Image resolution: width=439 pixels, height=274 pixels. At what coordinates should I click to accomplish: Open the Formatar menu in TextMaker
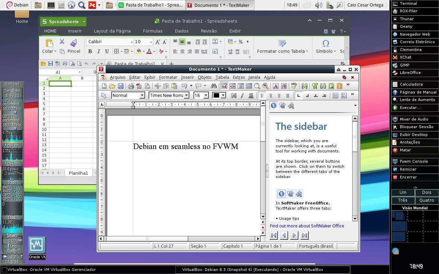click(168, 77)
